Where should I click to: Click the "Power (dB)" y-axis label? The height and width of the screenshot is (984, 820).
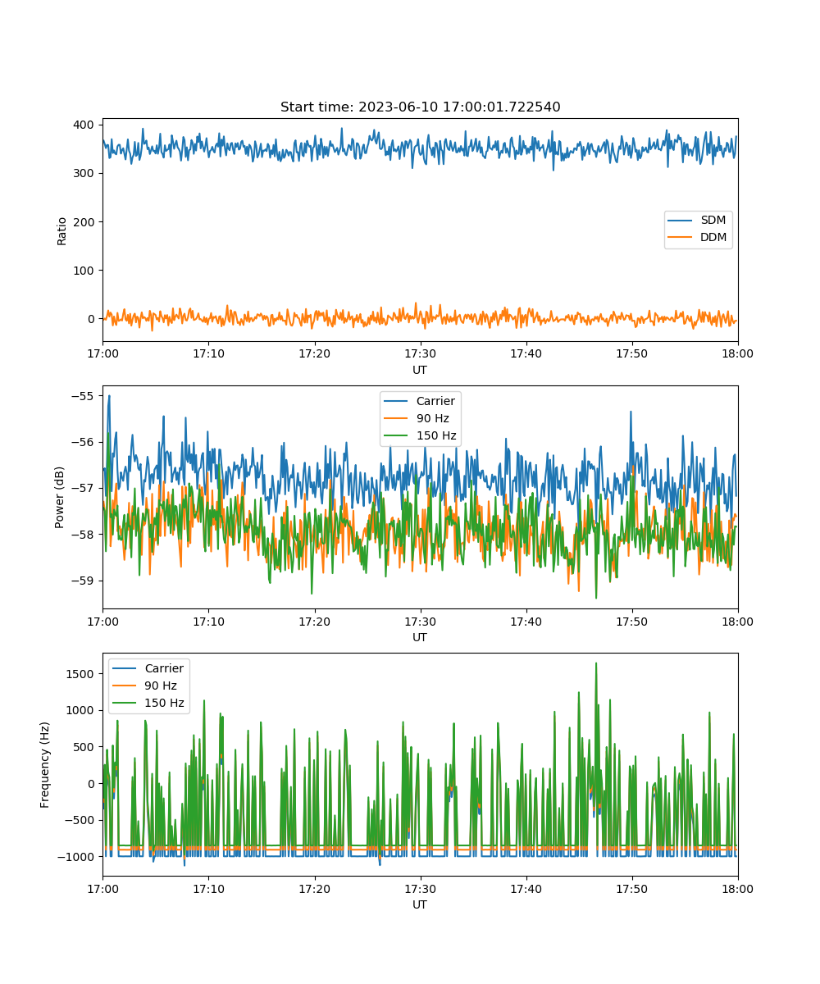[x=60, y=497]
